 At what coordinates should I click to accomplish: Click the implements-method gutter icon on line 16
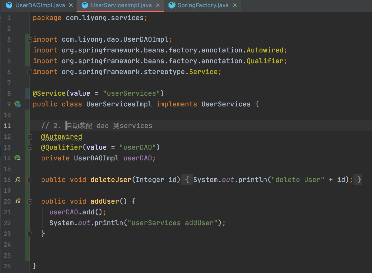[17, 179]
